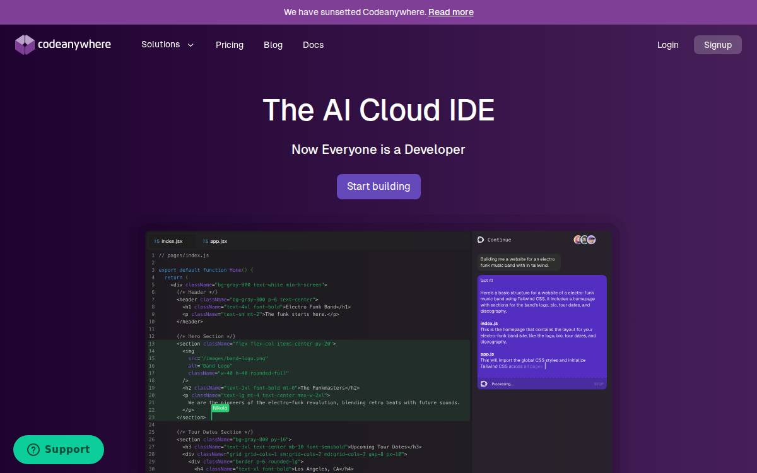Open the Support chat widget

coord(59,450)
